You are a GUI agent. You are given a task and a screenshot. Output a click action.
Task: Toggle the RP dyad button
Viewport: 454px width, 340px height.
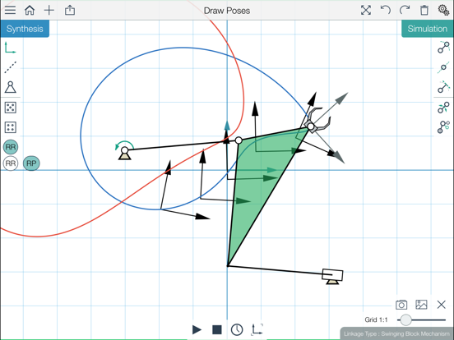click(31, 163)
